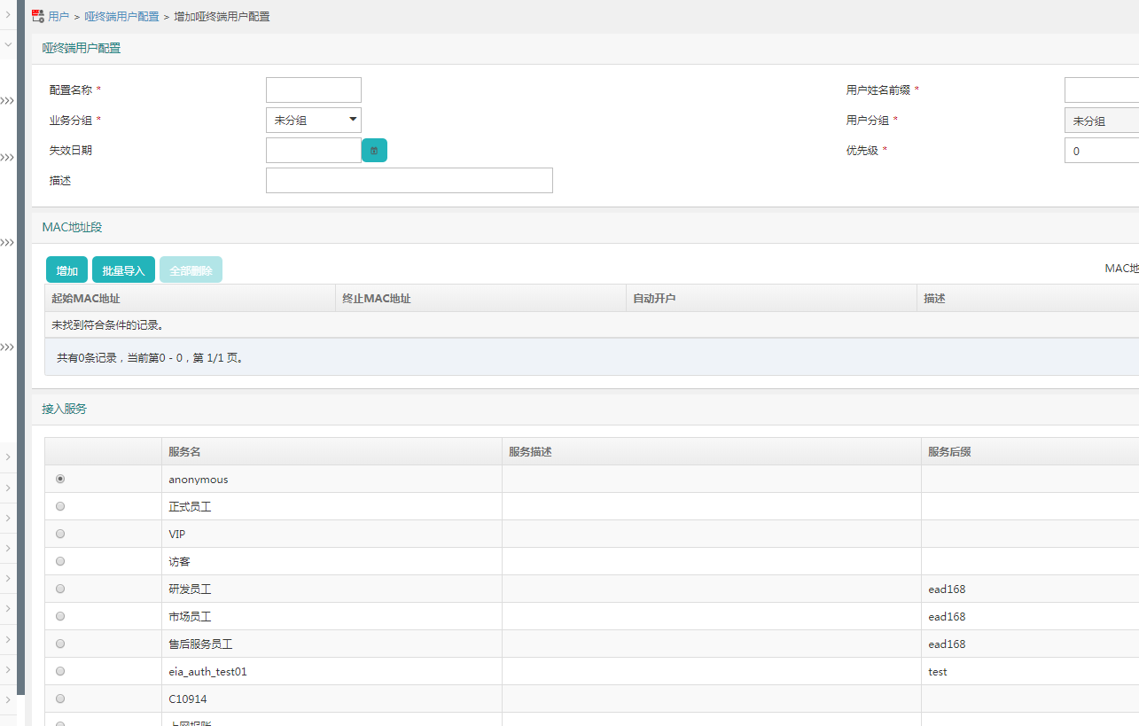
Task: Collapse the sidebar item with downward chevron
Action: tap(8, 43)
